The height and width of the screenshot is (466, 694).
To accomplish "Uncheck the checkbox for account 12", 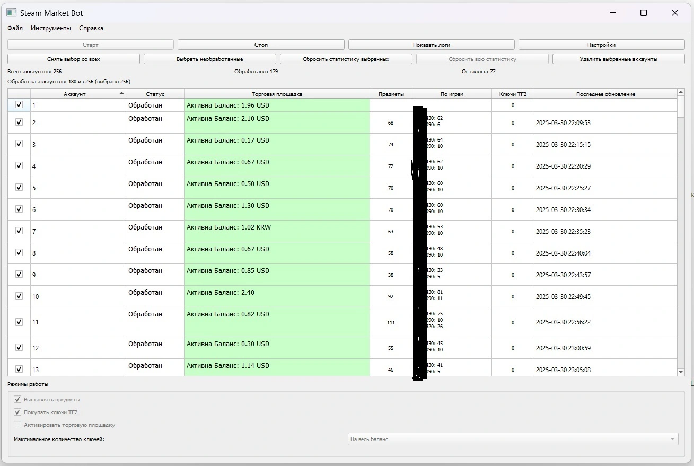I will (19, 347).
